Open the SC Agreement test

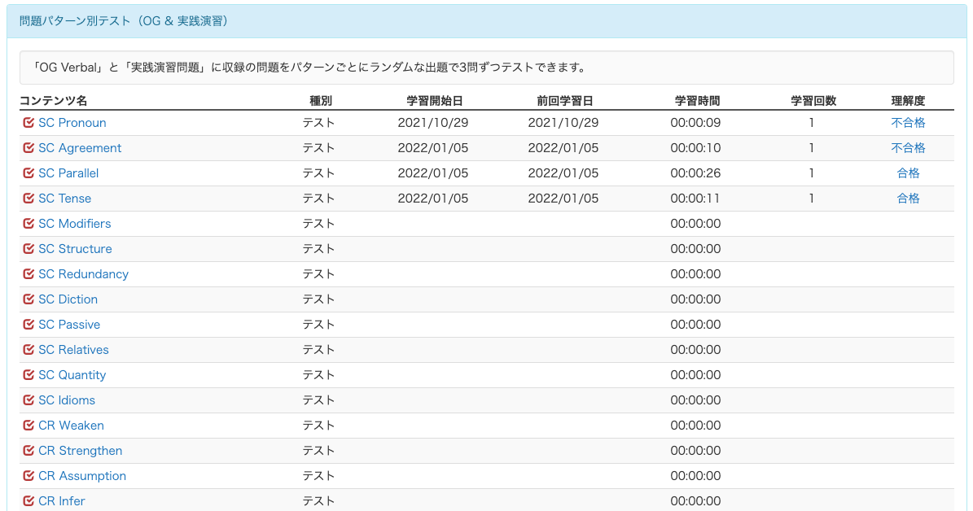point(80,148)
